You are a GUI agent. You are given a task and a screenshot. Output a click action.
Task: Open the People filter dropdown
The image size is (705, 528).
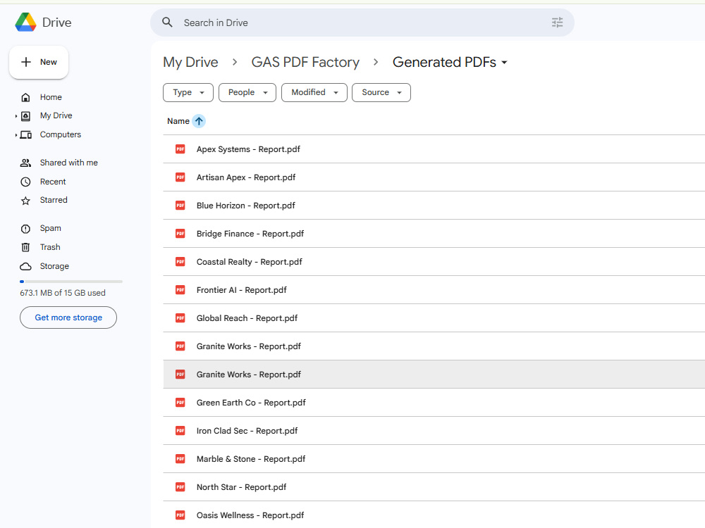[x=247, y=92]
